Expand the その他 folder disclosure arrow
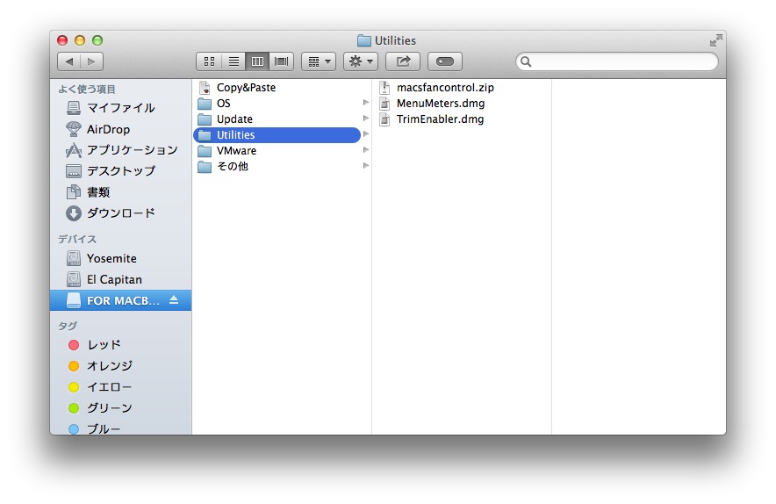776x504 pixels. 366,165
